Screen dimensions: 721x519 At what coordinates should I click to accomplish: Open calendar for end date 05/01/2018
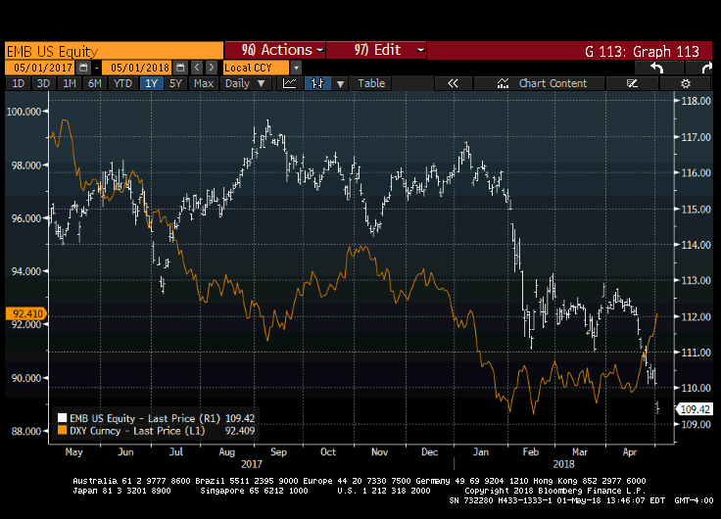[180, 68]
